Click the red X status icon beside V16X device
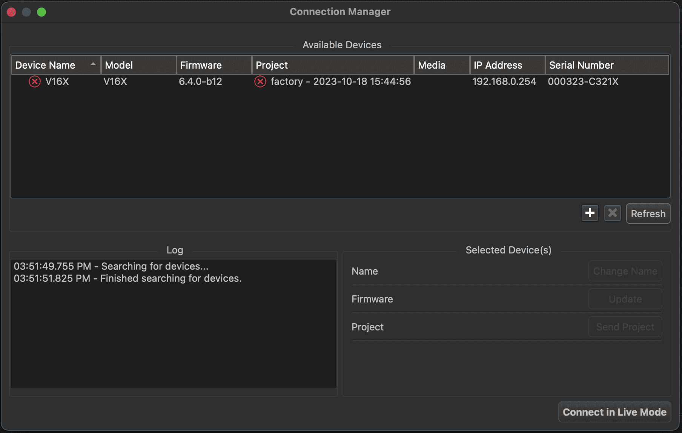Image resolution: width=682 pixels, height=433 pixels. click(x=34, y=81)
